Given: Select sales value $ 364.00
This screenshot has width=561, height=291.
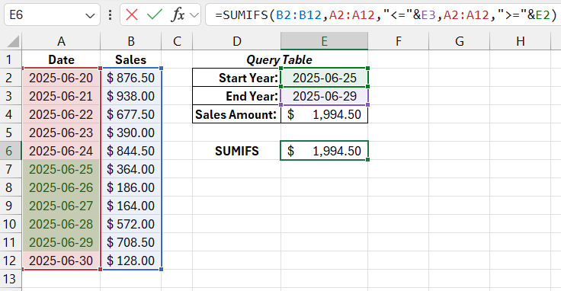Looking at the screenshot, I should (131, 169).
